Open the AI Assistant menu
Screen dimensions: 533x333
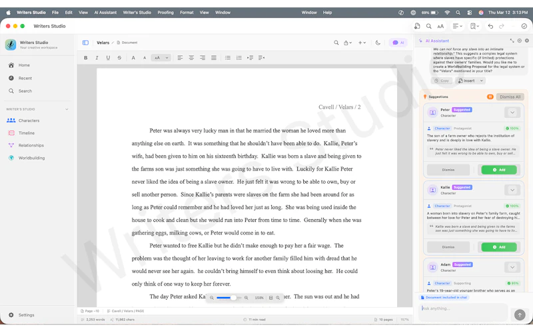[x=105, y=13]
